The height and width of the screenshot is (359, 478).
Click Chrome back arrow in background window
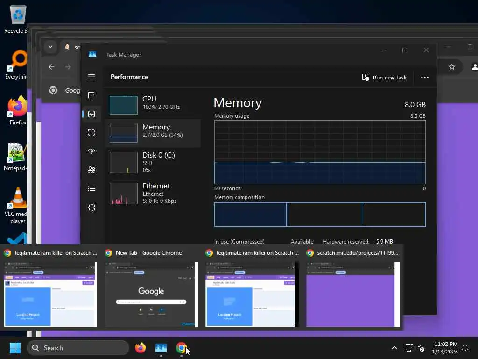coord(51,67)
